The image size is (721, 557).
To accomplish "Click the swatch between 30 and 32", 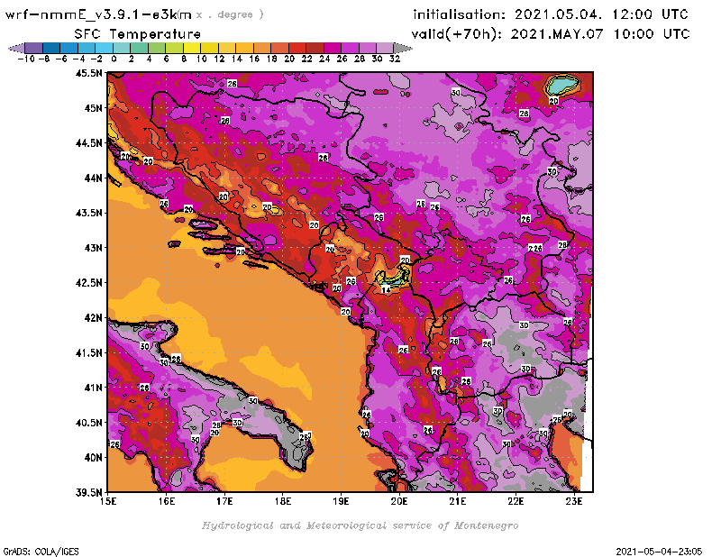I will 385,48.
